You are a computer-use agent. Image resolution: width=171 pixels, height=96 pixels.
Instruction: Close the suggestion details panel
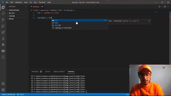point(149,21)
